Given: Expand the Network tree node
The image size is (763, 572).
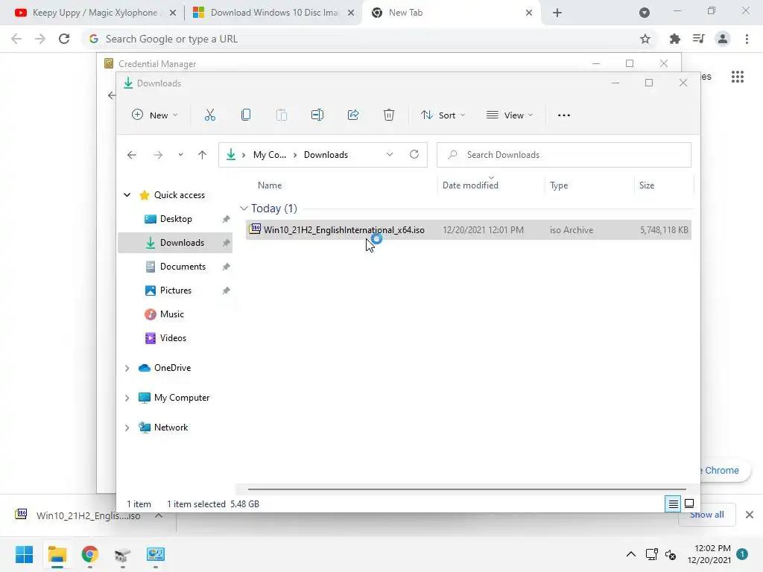Looking at the screenshot, I should 127,428.
